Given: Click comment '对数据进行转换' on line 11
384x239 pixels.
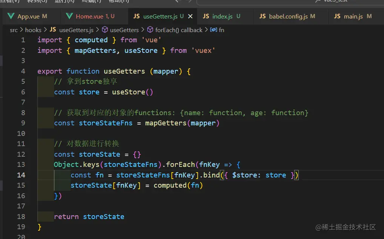Looking at the screenshot, I should click(x=93, y=143).
